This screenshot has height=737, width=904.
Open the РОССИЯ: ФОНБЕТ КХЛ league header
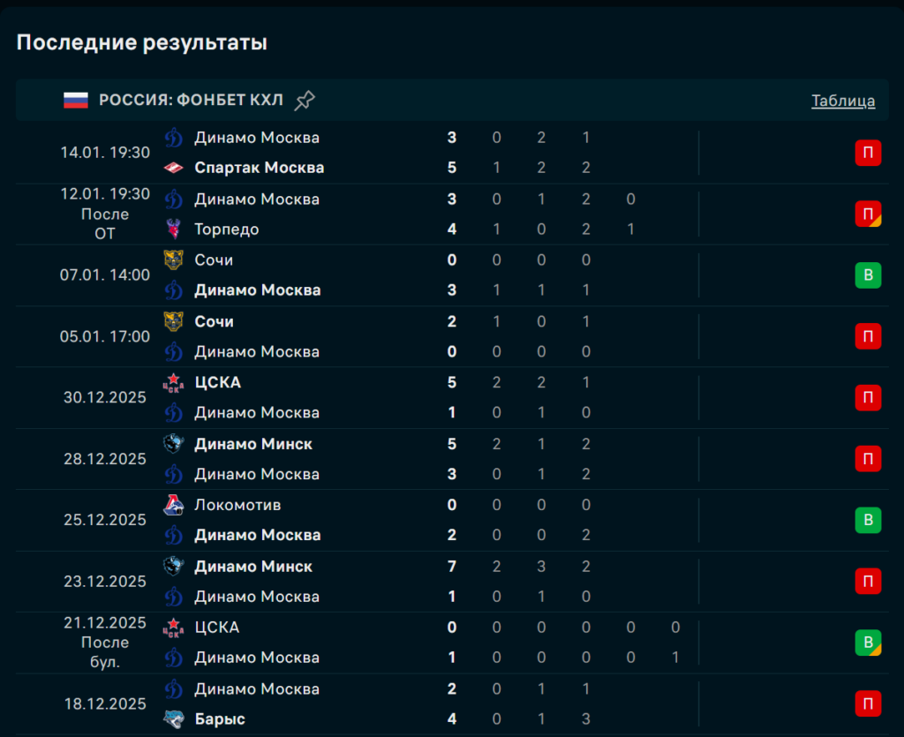click(191, 101)
